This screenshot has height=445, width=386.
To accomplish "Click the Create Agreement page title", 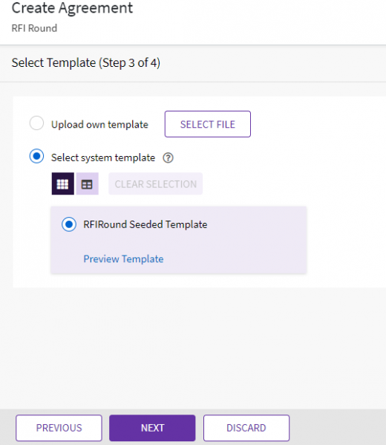I will [72, 8].
